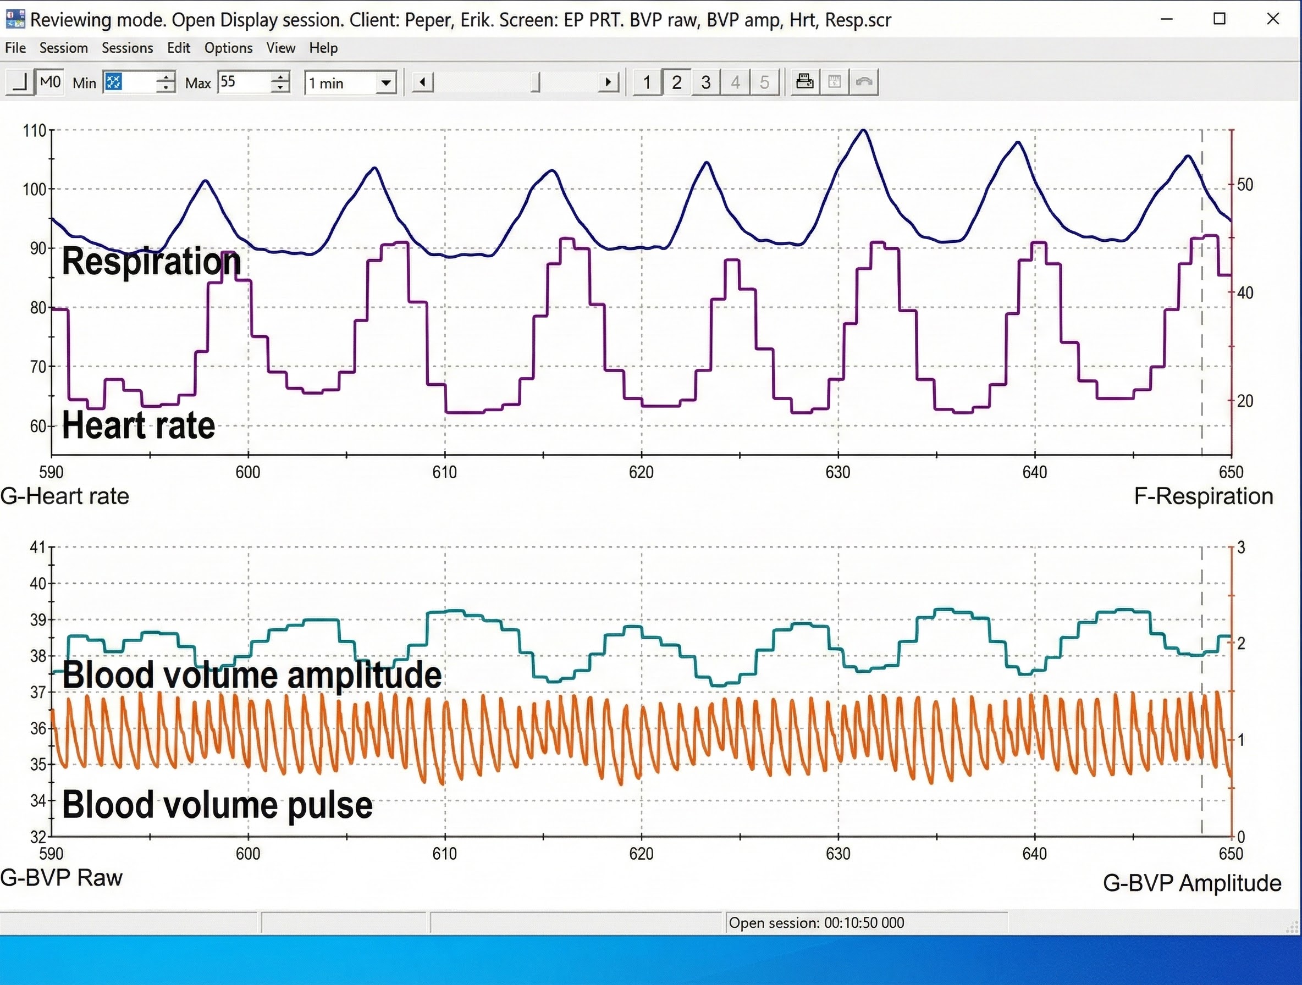Click the time position slider thumb

click(534, 82)
